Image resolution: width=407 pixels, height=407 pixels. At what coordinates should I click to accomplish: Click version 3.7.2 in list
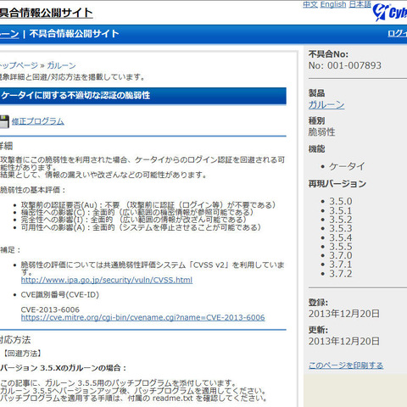pos(341,274)
